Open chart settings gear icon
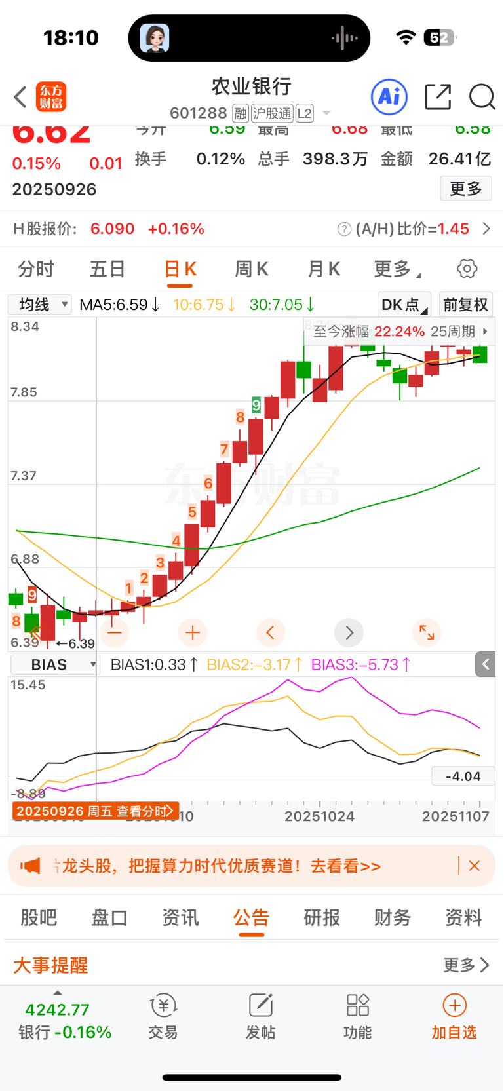The image size is (504, 1091). click(467, 269)
